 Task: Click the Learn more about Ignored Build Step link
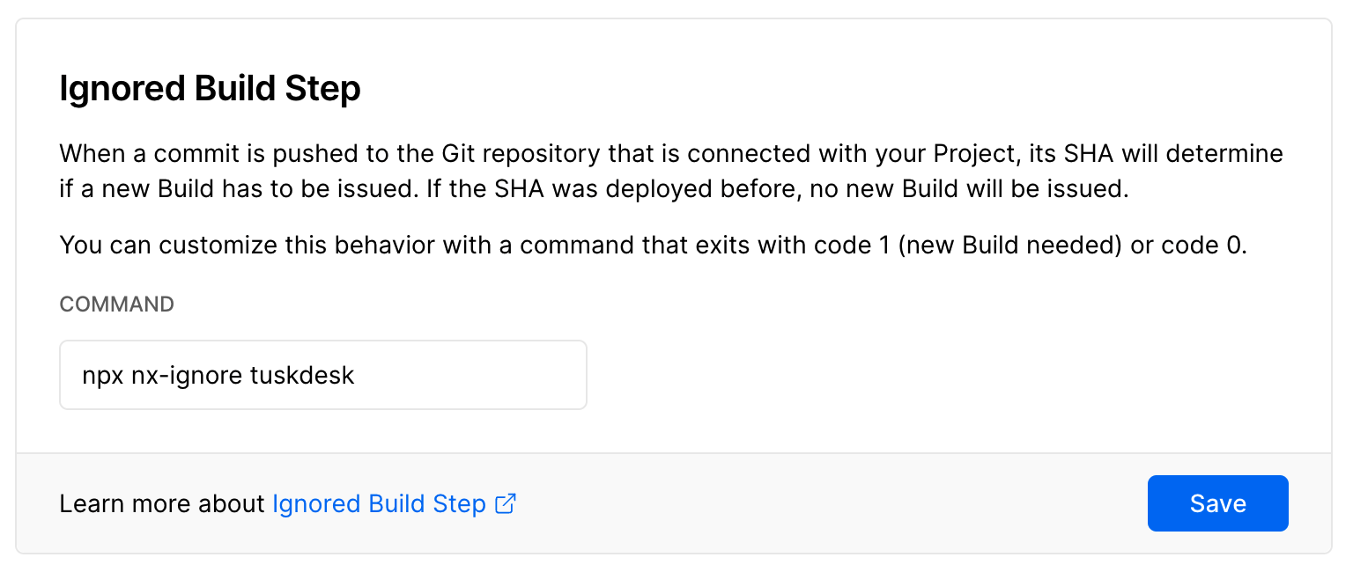(377, 503)
